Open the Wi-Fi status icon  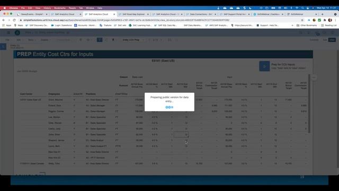[297, 8]
